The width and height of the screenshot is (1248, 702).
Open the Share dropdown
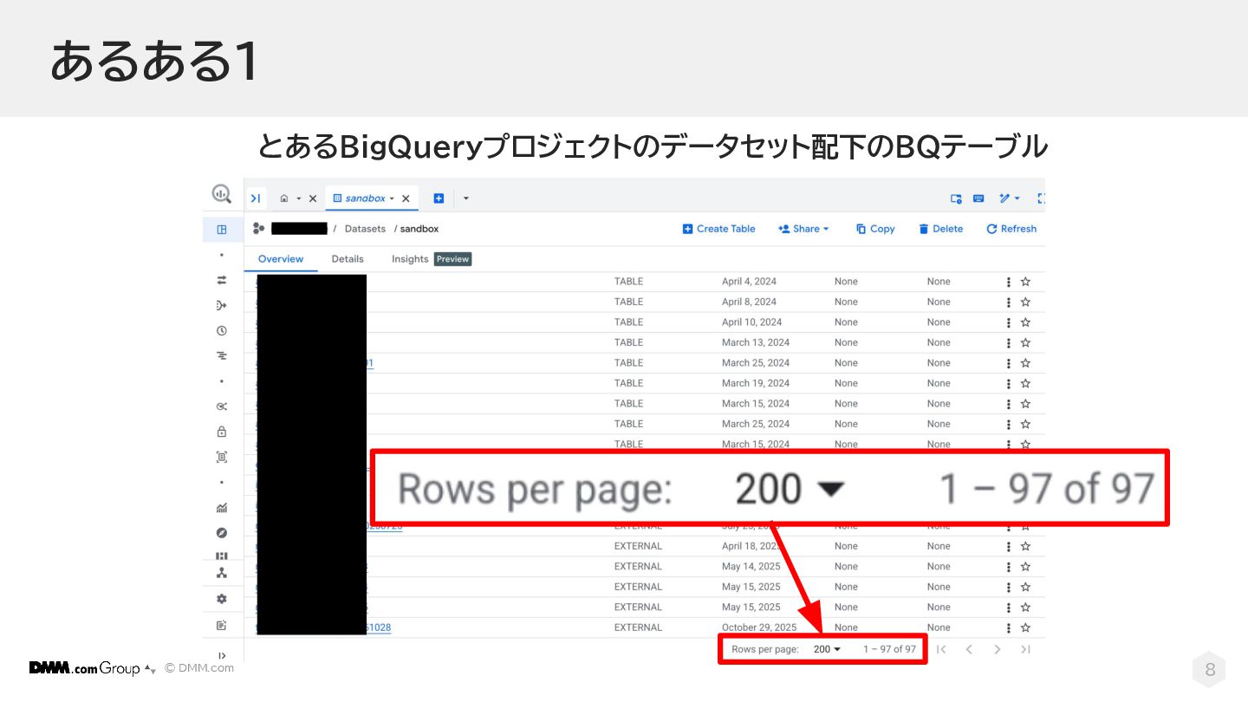tap(804, 229)
